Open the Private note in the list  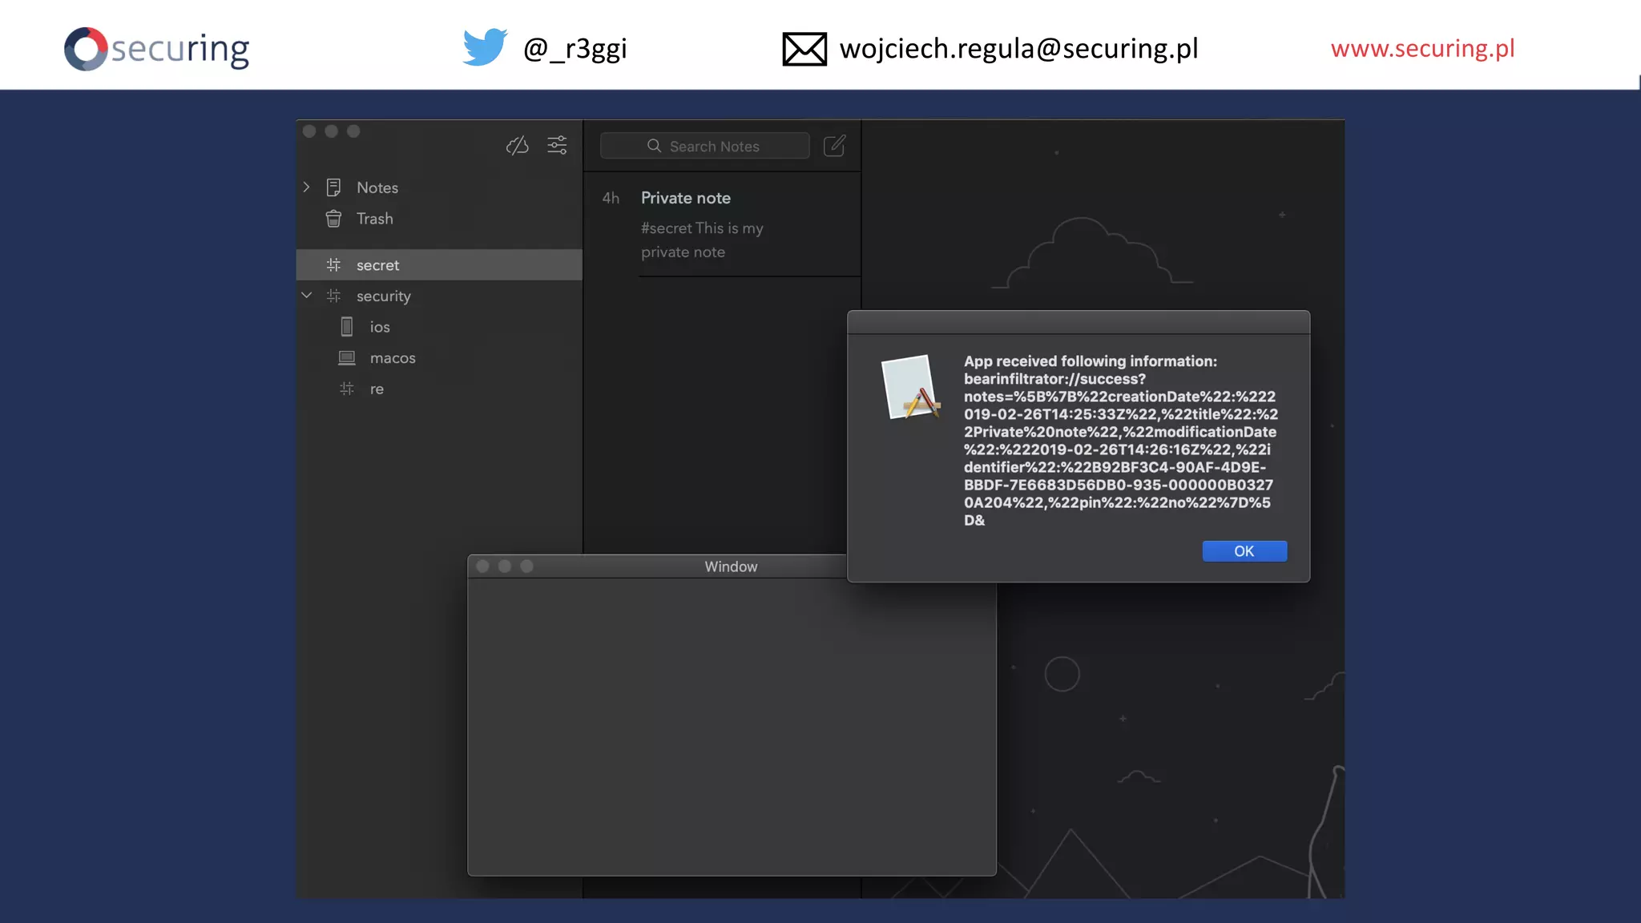722,225
